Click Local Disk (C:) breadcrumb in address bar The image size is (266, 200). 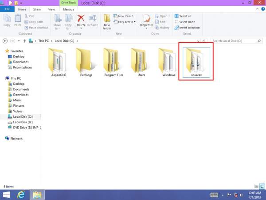64,41
